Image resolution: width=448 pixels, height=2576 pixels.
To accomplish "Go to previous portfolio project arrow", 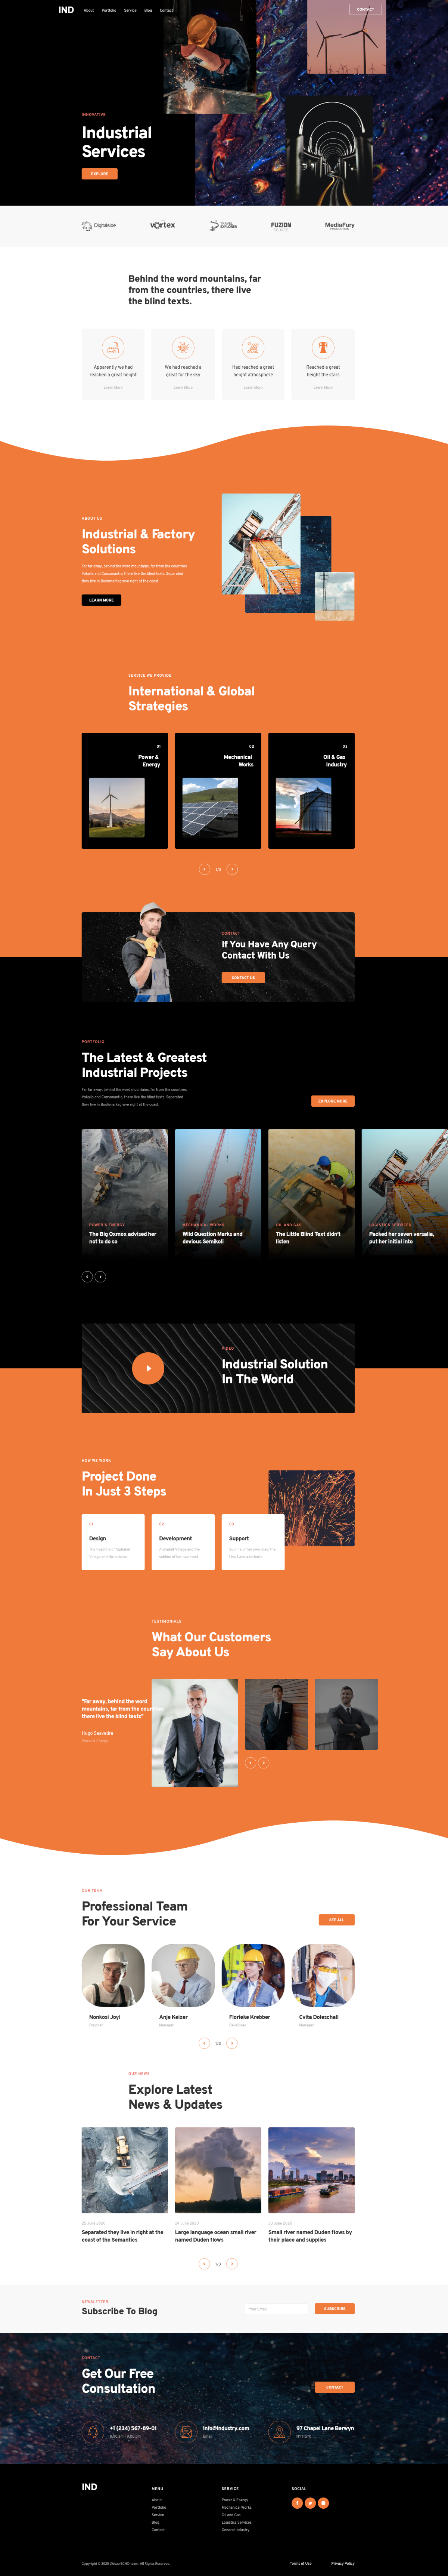I will [87, 1277].
